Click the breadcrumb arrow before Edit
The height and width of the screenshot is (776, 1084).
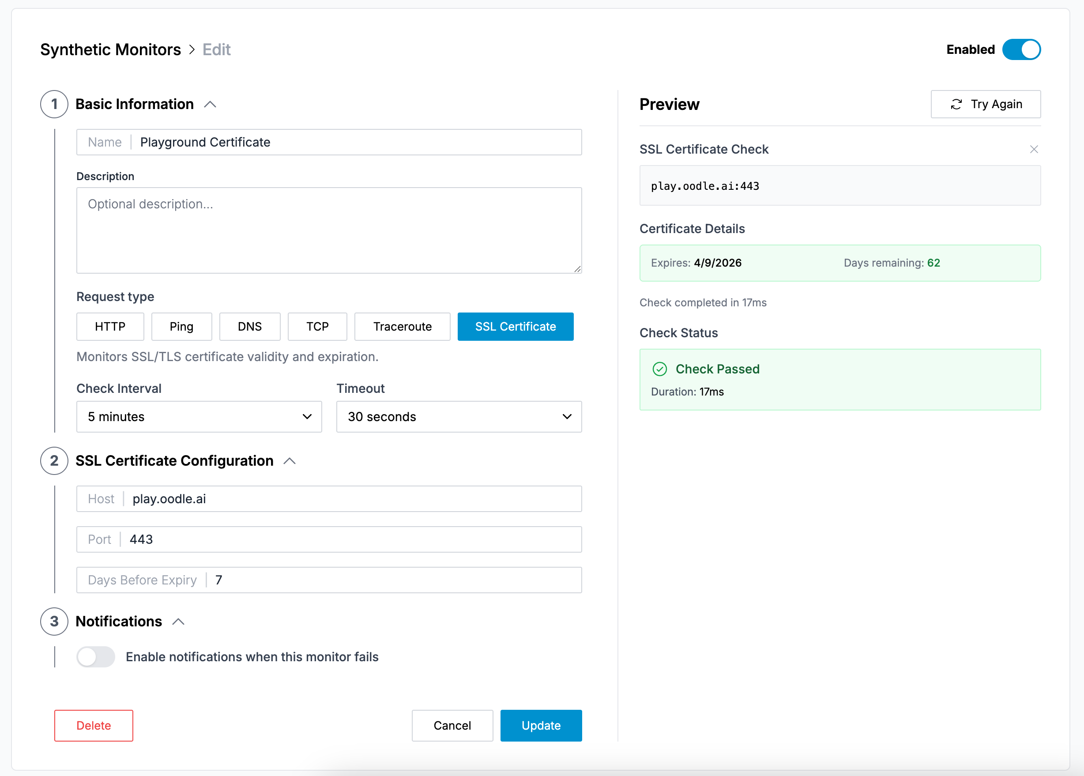(x=192, y=50)
